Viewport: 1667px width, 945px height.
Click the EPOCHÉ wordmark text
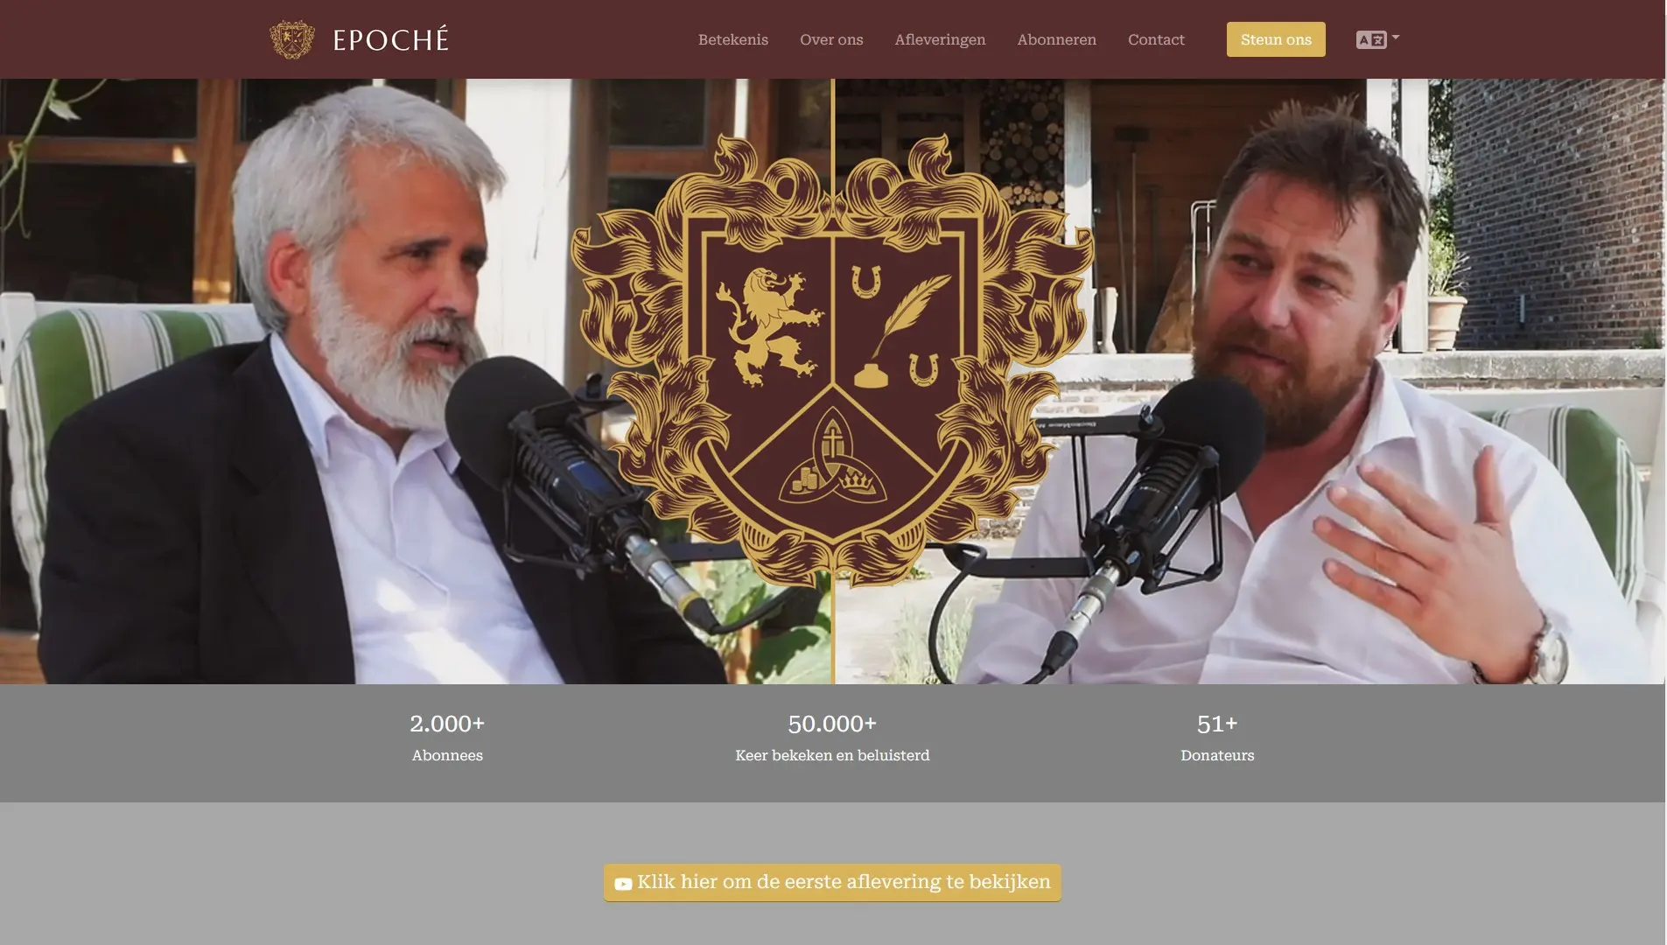tap(390, 39)
